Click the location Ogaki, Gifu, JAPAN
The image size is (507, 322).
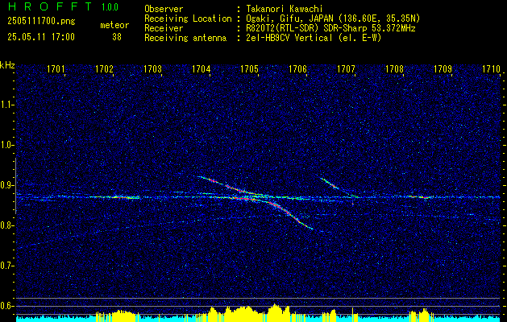point(289,19)
